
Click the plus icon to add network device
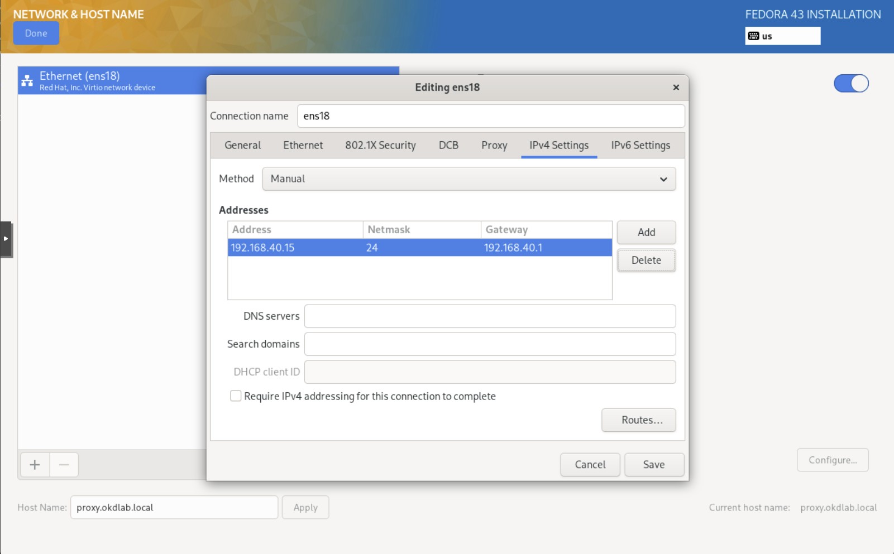tap(35, 465)
